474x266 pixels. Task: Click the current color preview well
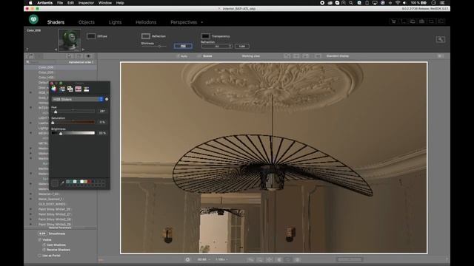55,183
